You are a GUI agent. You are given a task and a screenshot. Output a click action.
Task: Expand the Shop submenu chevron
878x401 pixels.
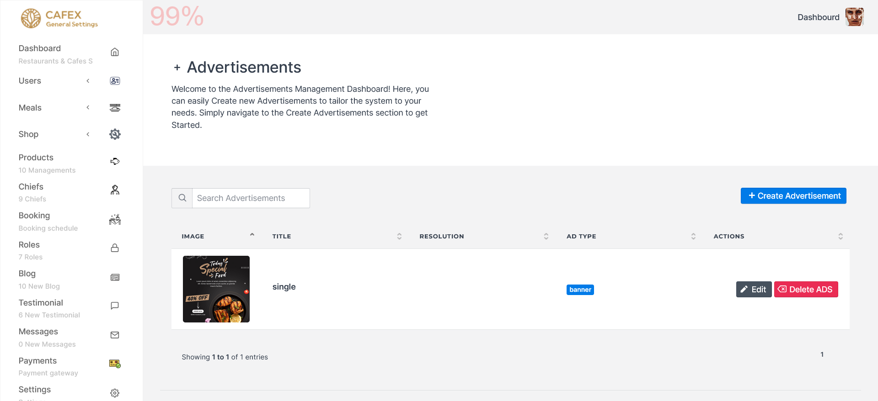pos(88,134)
